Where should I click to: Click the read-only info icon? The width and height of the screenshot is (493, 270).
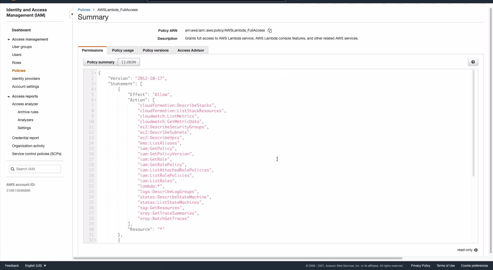click(476, 250)
